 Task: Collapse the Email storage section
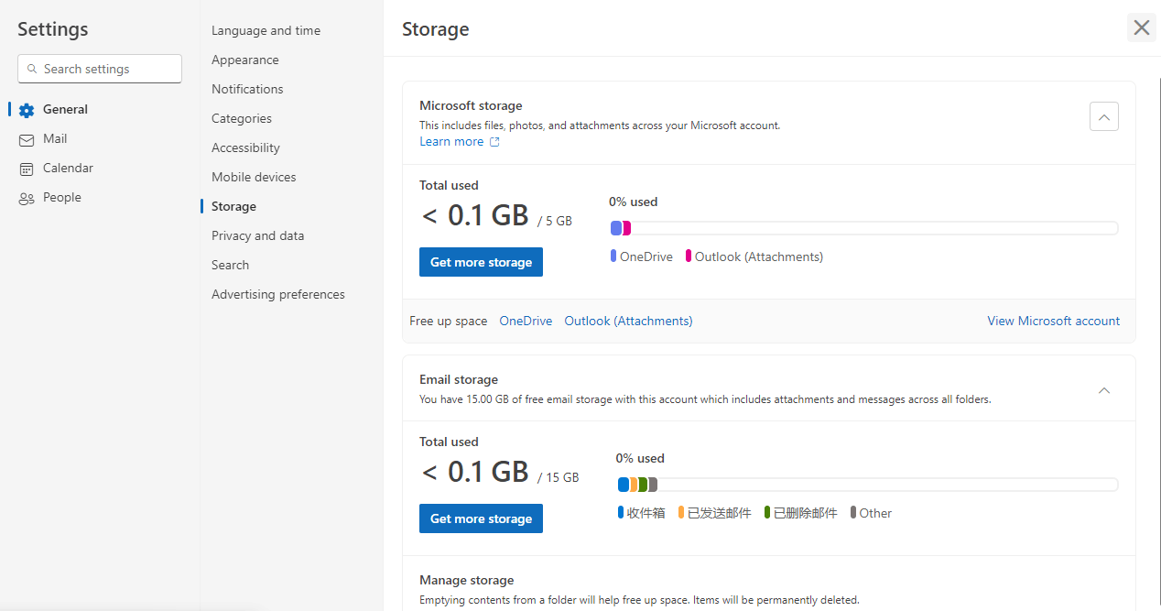pos(1104,390)
